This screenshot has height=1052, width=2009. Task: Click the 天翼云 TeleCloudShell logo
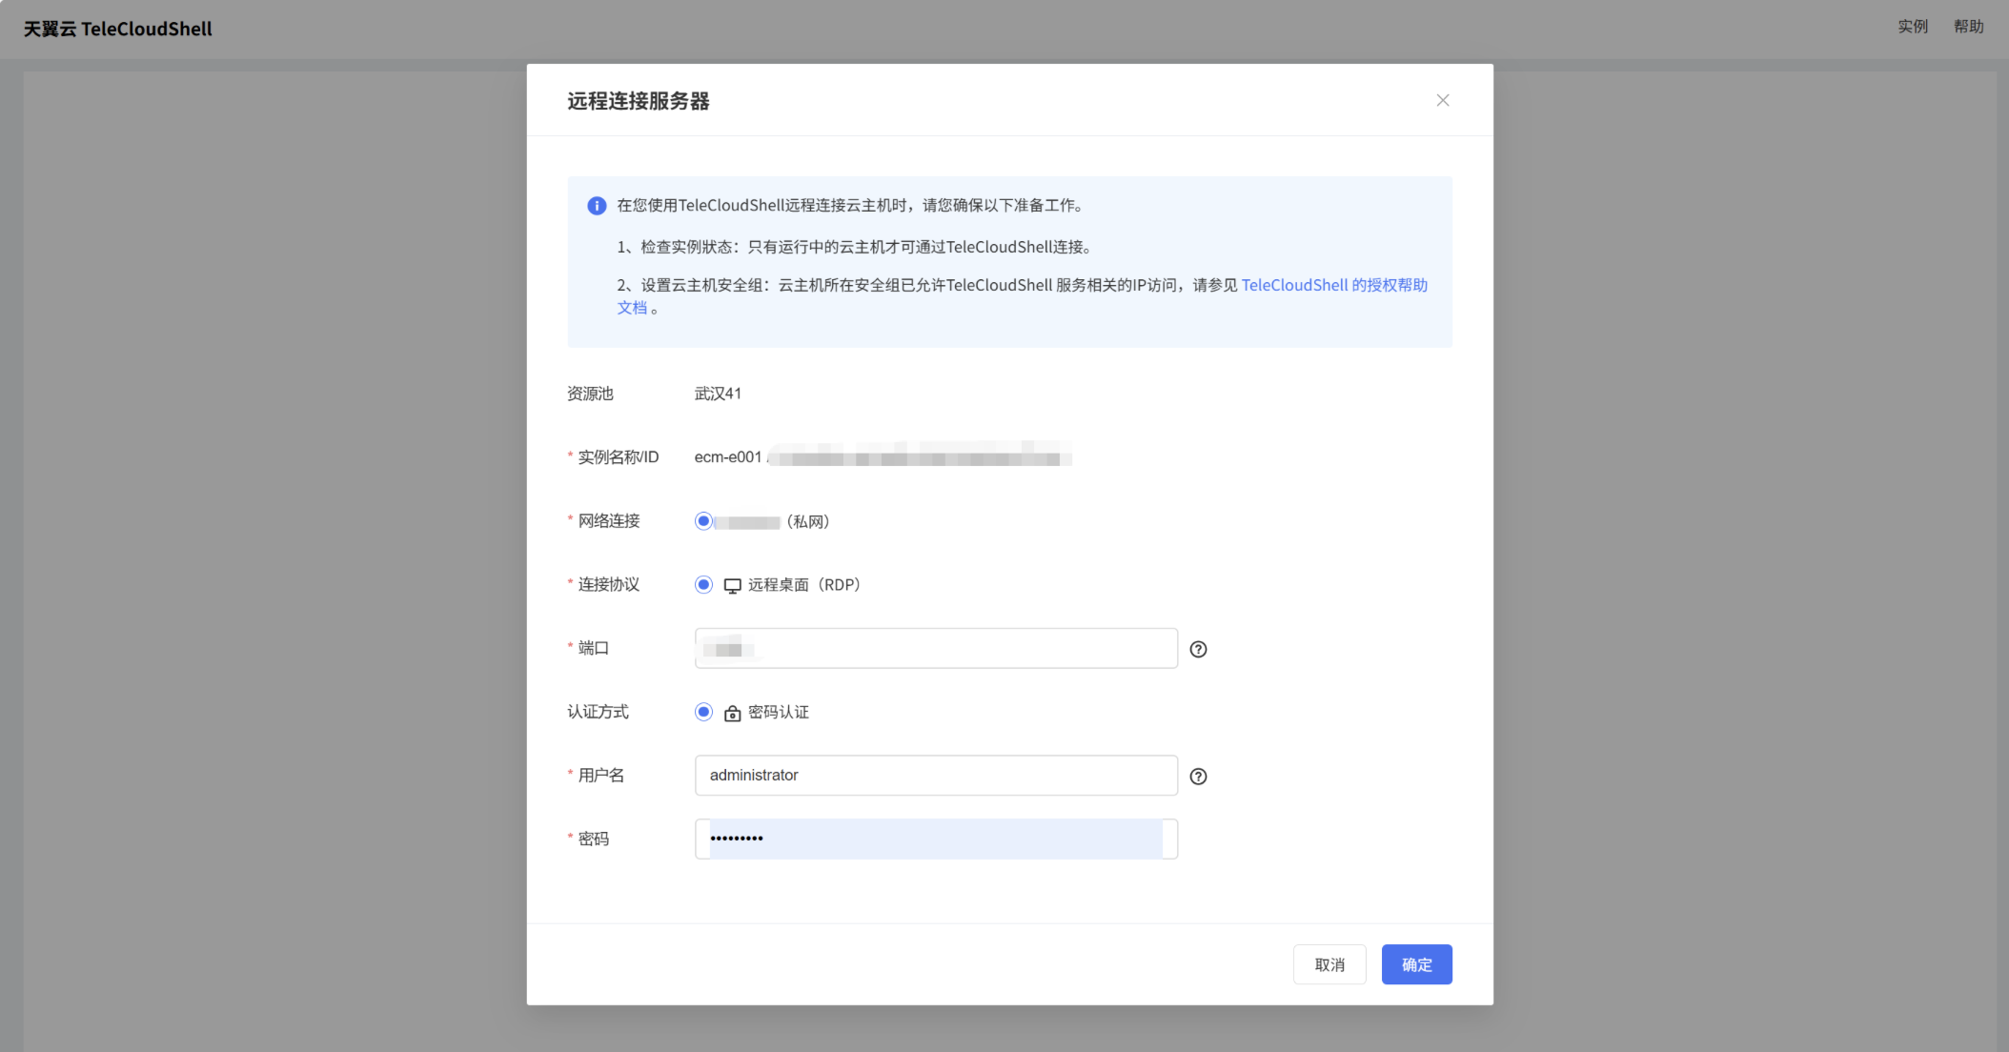click(117, 30)
